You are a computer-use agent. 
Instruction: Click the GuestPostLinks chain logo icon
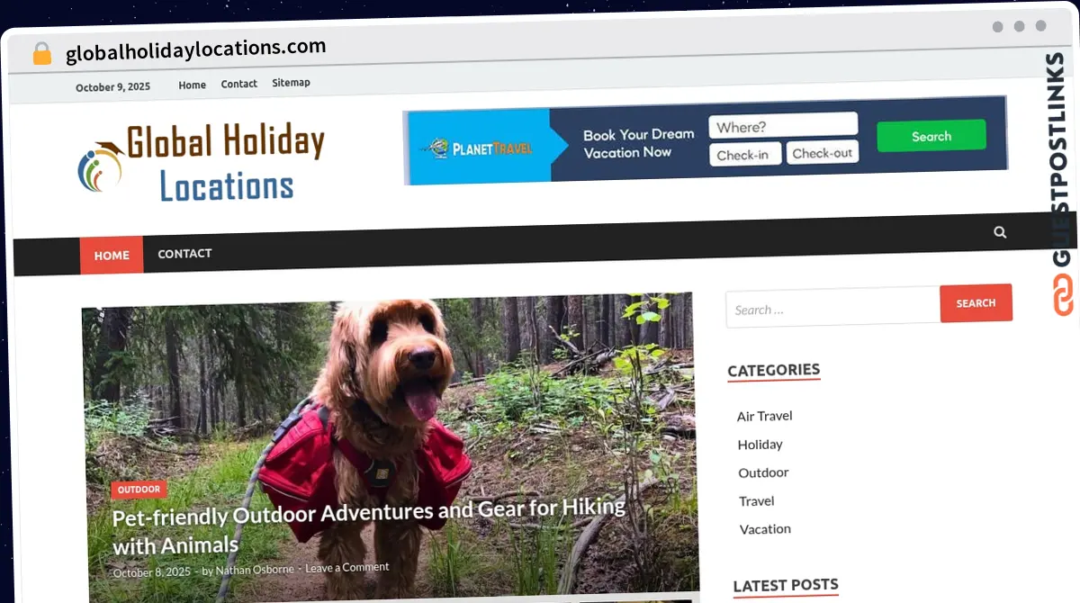[x=1063, y=295]
